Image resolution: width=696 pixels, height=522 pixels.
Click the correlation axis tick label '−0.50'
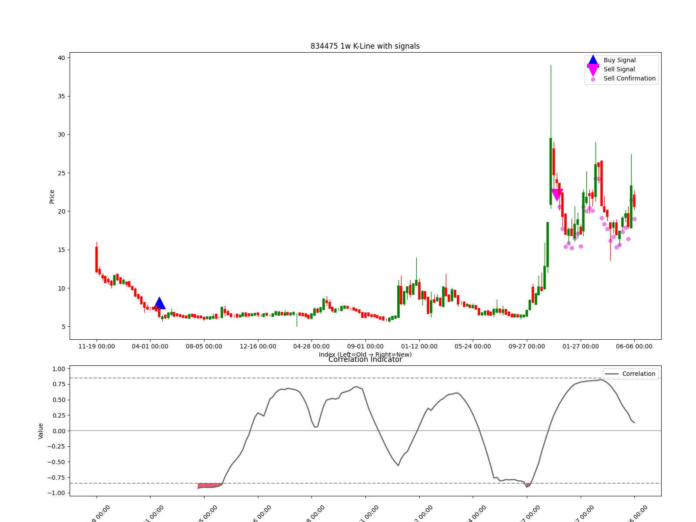[x=57, y=462]
